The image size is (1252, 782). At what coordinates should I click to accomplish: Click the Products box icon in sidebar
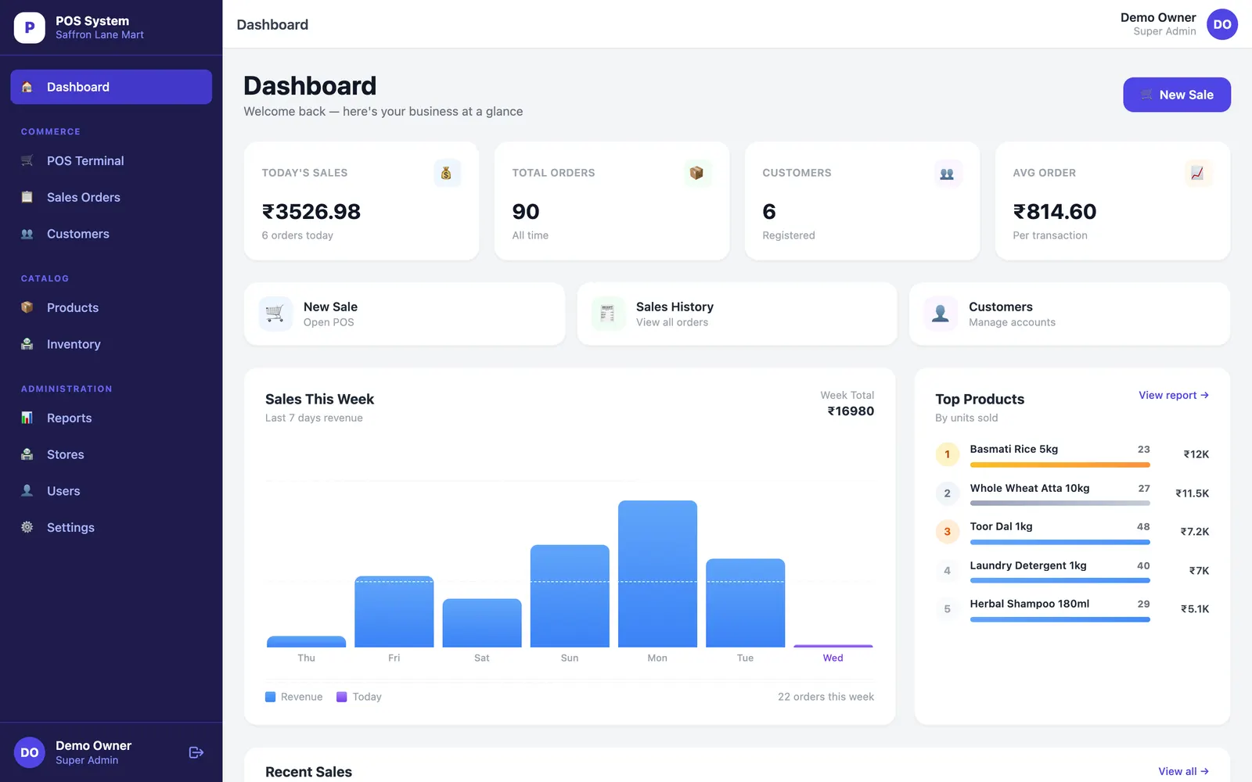click(27, 307)
